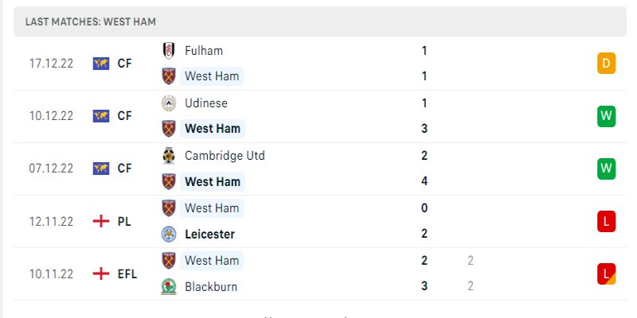This screenshot has width=637, height=318.
Task: Click West Ham crest in Fulham match
Action: pyautogui.click(x=169, y=76)
